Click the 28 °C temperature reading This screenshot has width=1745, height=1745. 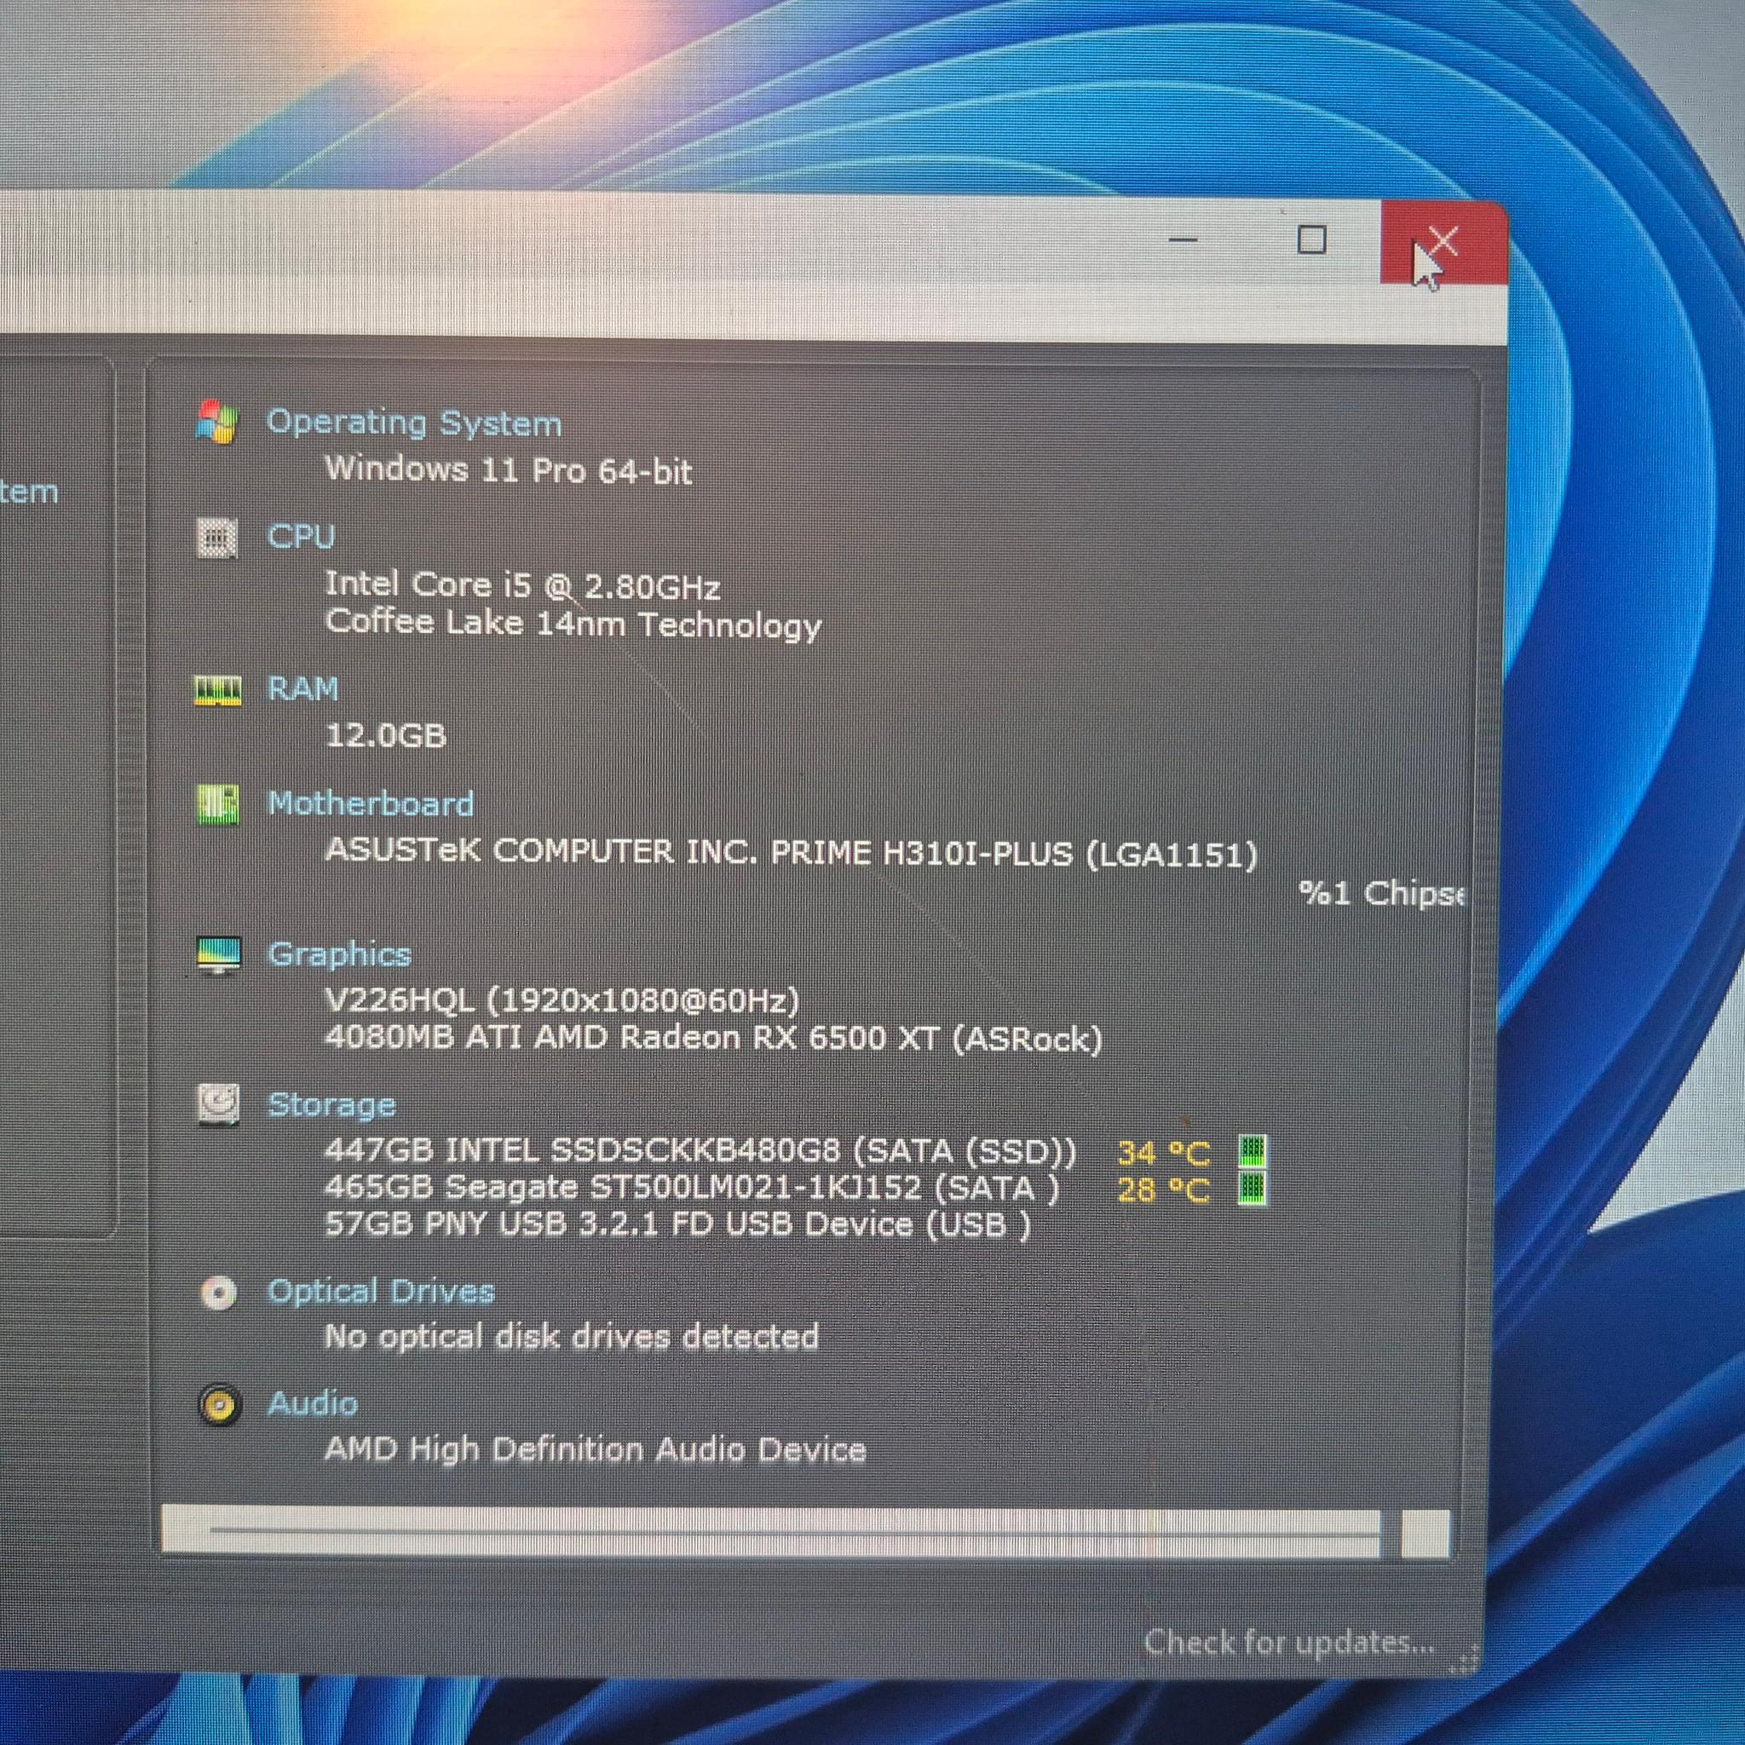click(1163, 1189)
